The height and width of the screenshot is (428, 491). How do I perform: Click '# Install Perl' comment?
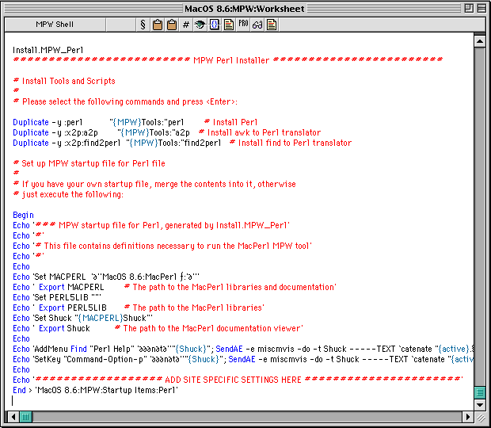coord(230,122)
